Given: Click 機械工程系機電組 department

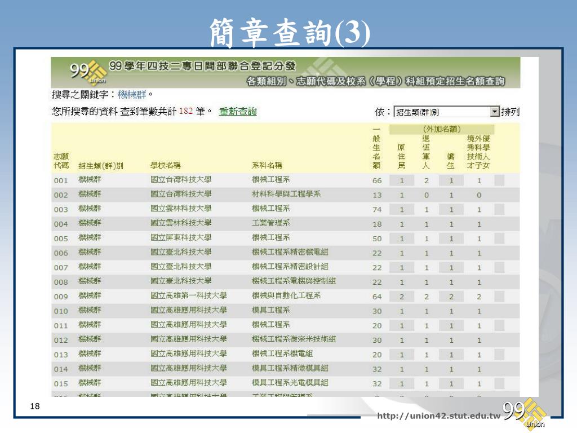Looking at the screenshot, I should [282, 354].
